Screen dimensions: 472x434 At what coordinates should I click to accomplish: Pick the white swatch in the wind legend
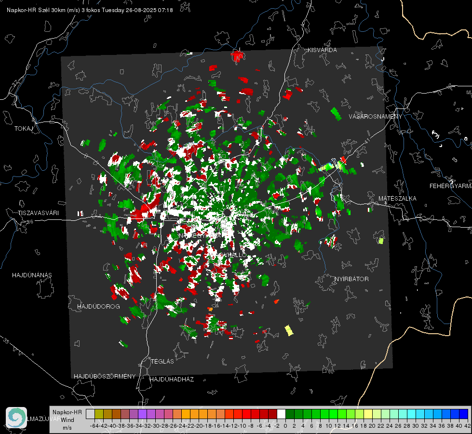(281, 414)
